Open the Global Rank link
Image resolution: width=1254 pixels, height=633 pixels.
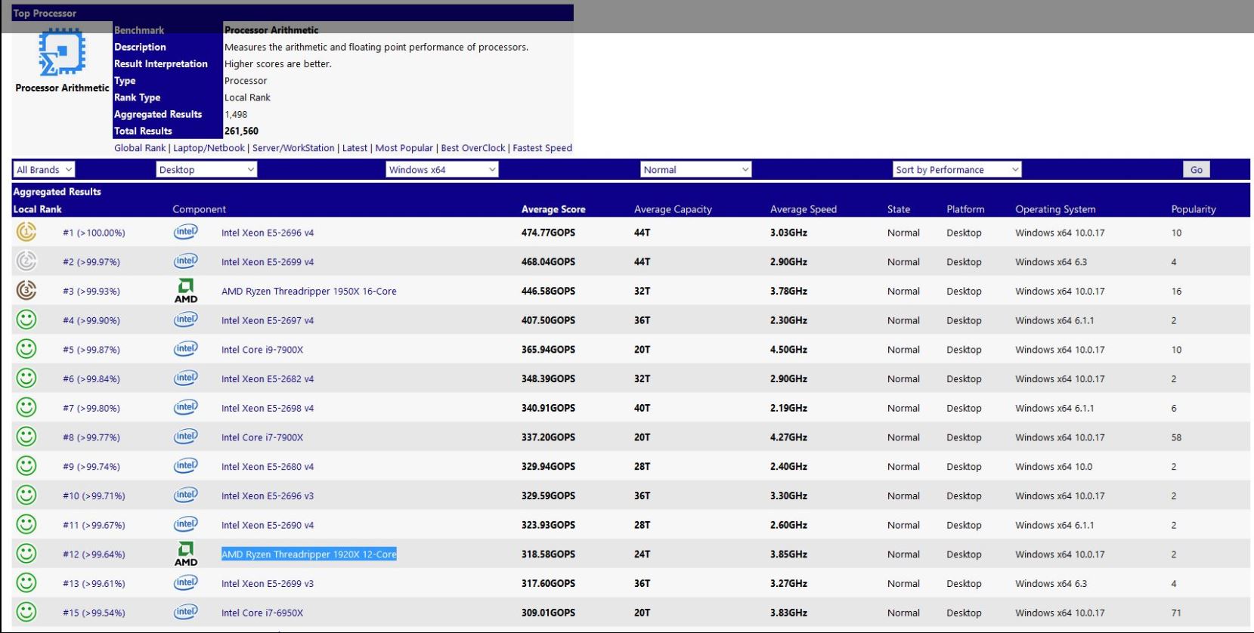(x=140, y=148)
